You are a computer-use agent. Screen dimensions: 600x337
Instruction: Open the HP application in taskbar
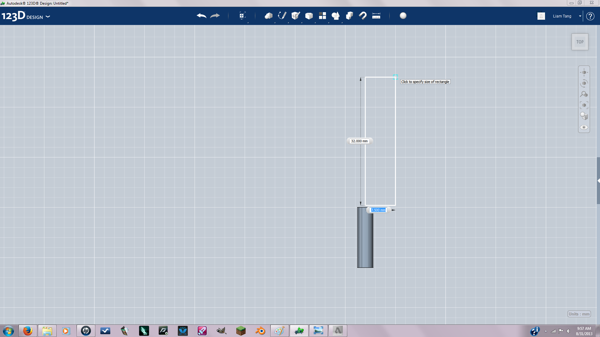click(x=86, y=331)
